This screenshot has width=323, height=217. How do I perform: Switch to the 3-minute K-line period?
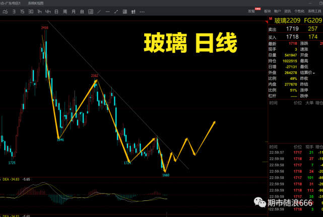(14, 12)
